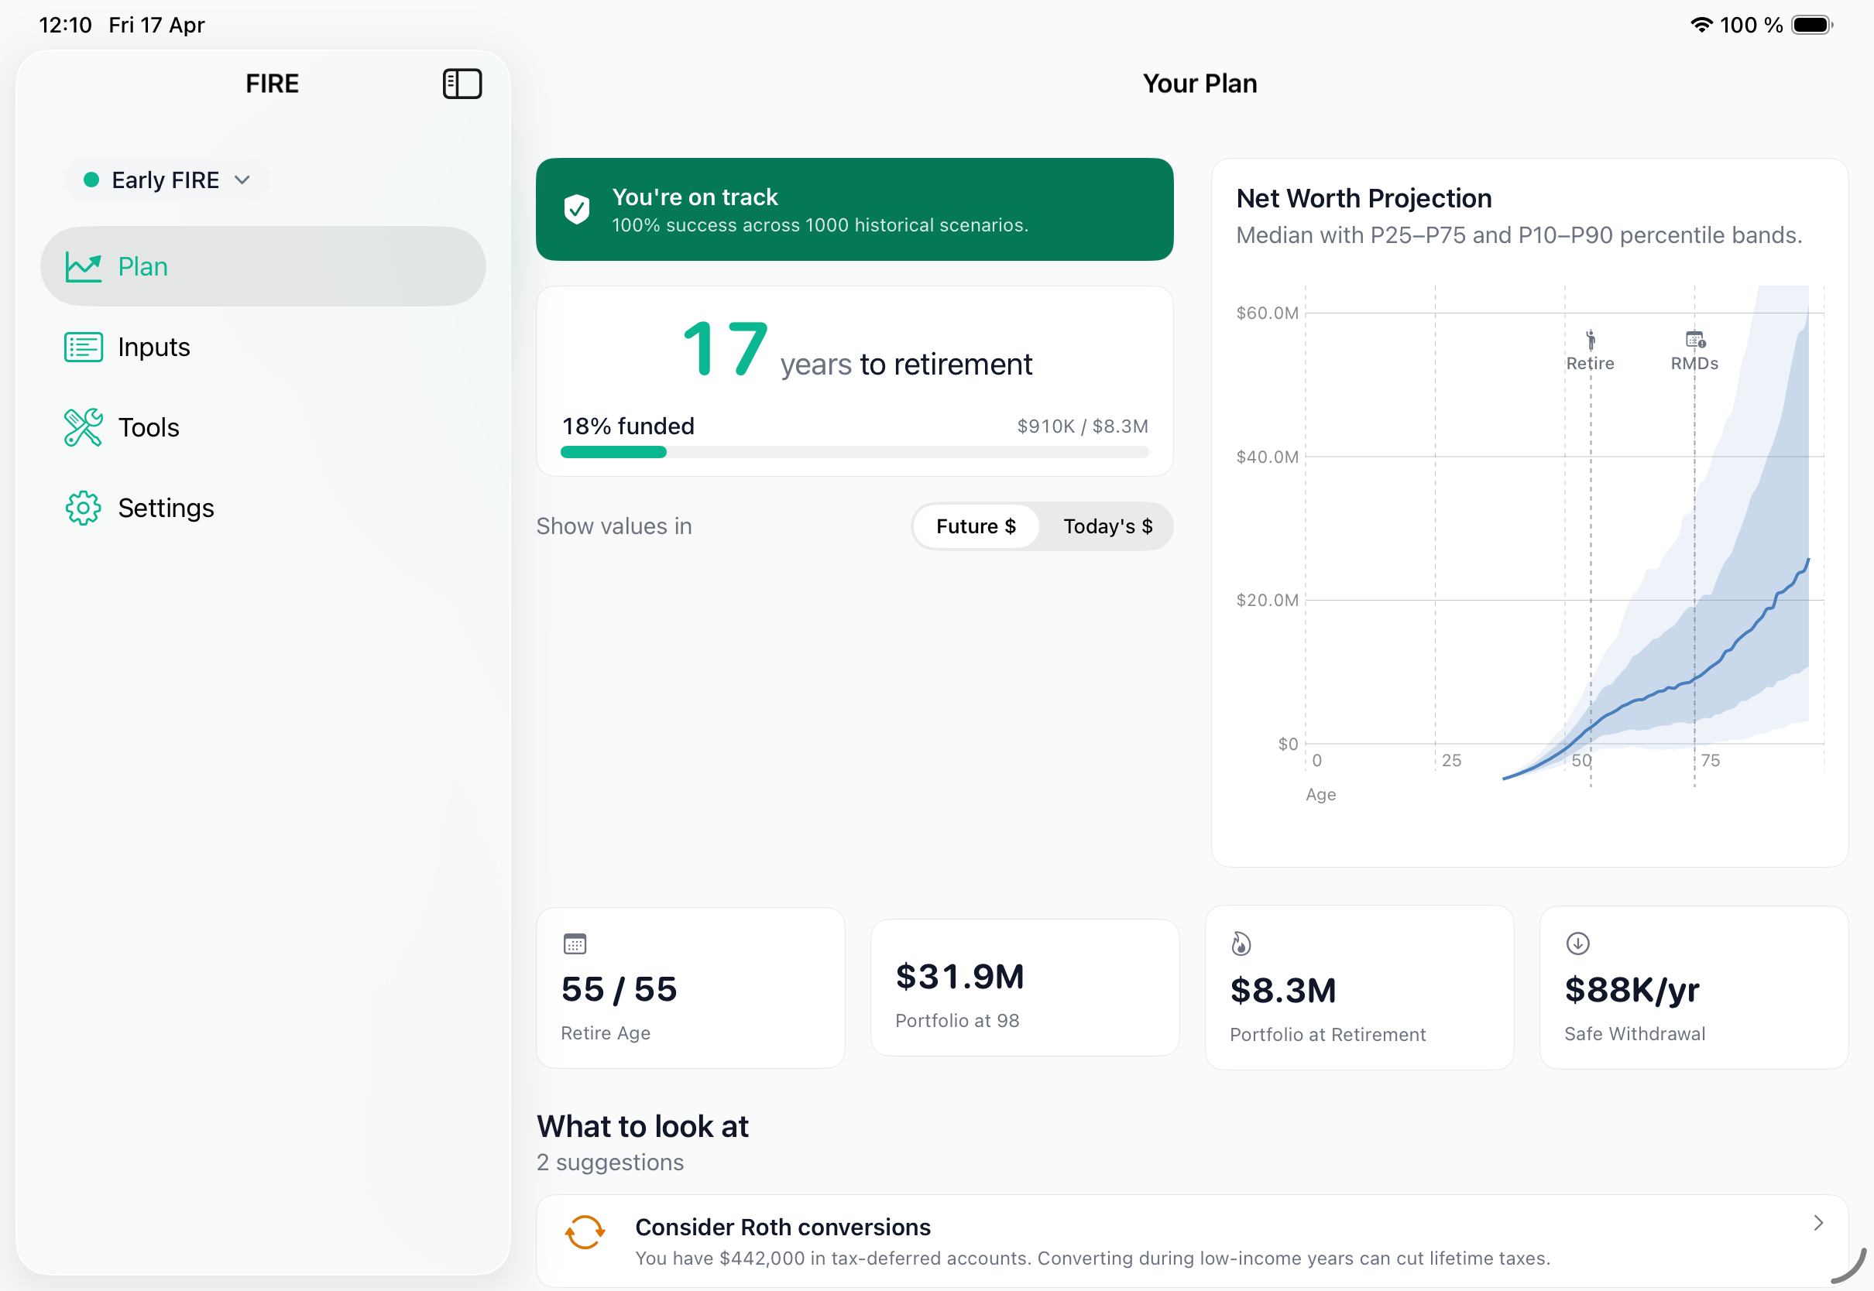The height and width of the screenshot is (1291, 1874).
Task: Toggle the sidebar panel icon
Action: coord(462,84)
